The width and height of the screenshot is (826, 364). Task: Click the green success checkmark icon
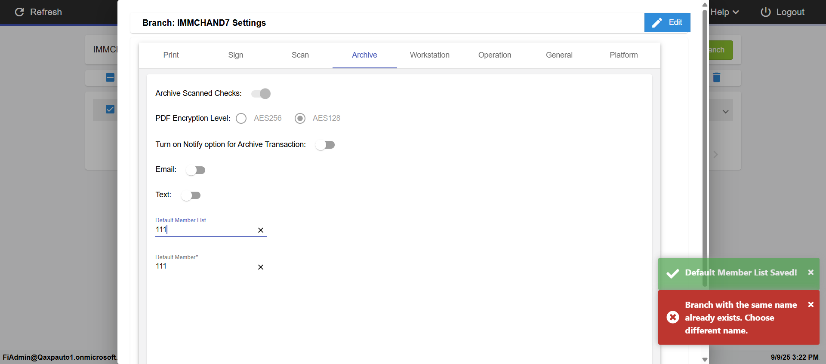click(673, 273)
